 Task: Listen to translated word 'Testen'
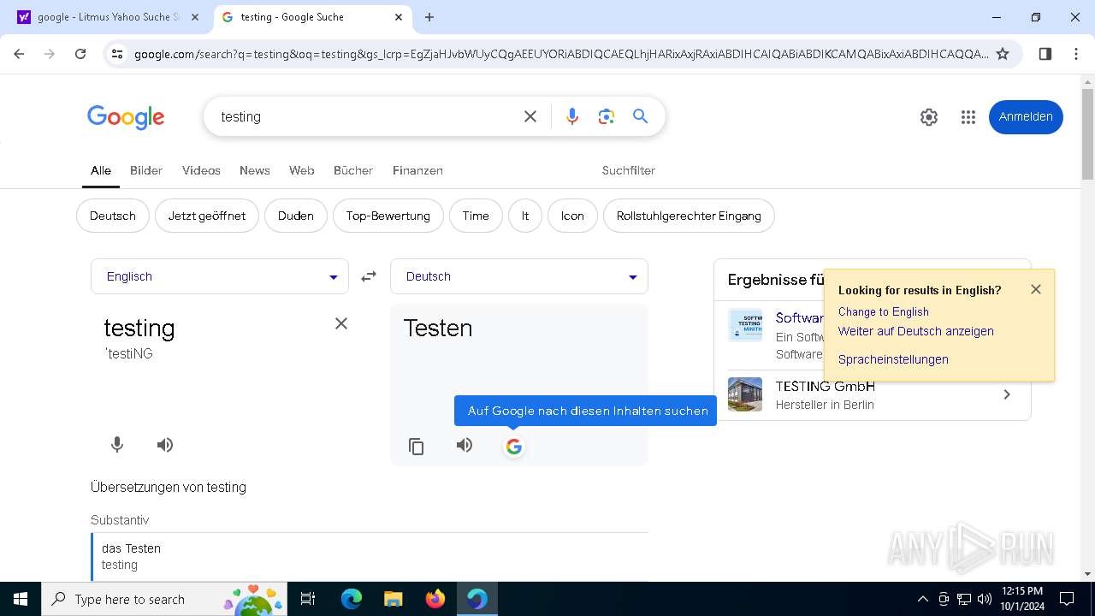[x=465, y=446]
